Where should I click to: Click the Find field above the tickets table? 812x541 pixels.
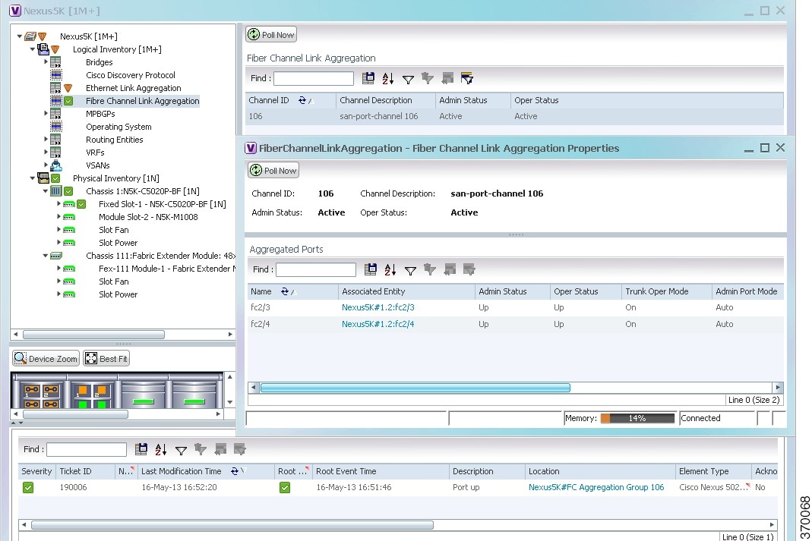(87, 449)
